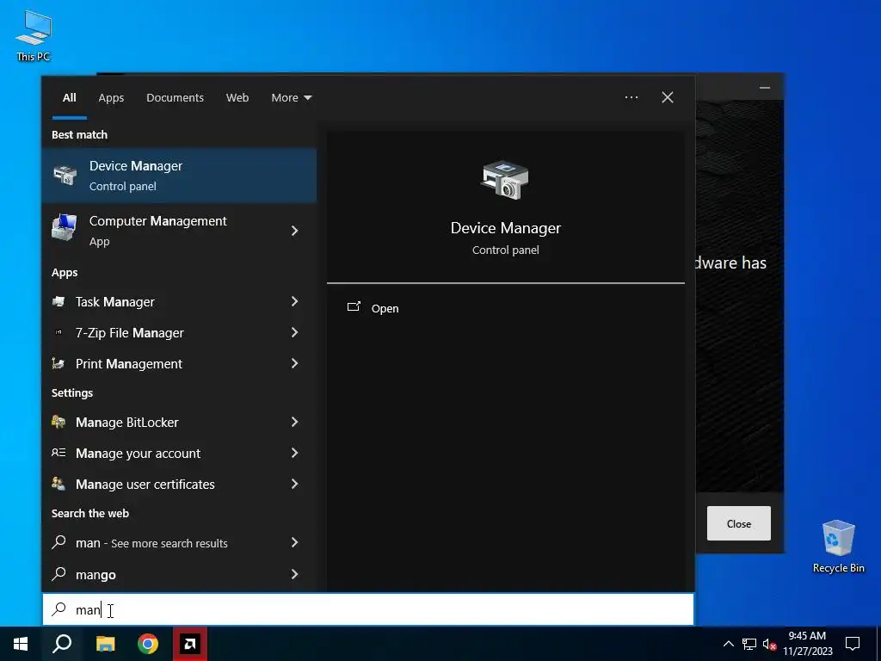Click the Manage user certificates icon
Screen dimensions: 881x661
click(x=59, y=484)
